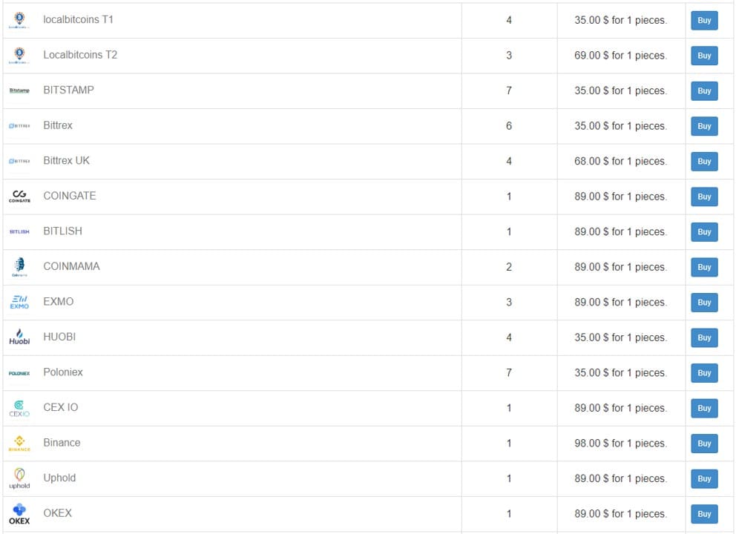Click Buy for Bittrex UK

point(704,161)
